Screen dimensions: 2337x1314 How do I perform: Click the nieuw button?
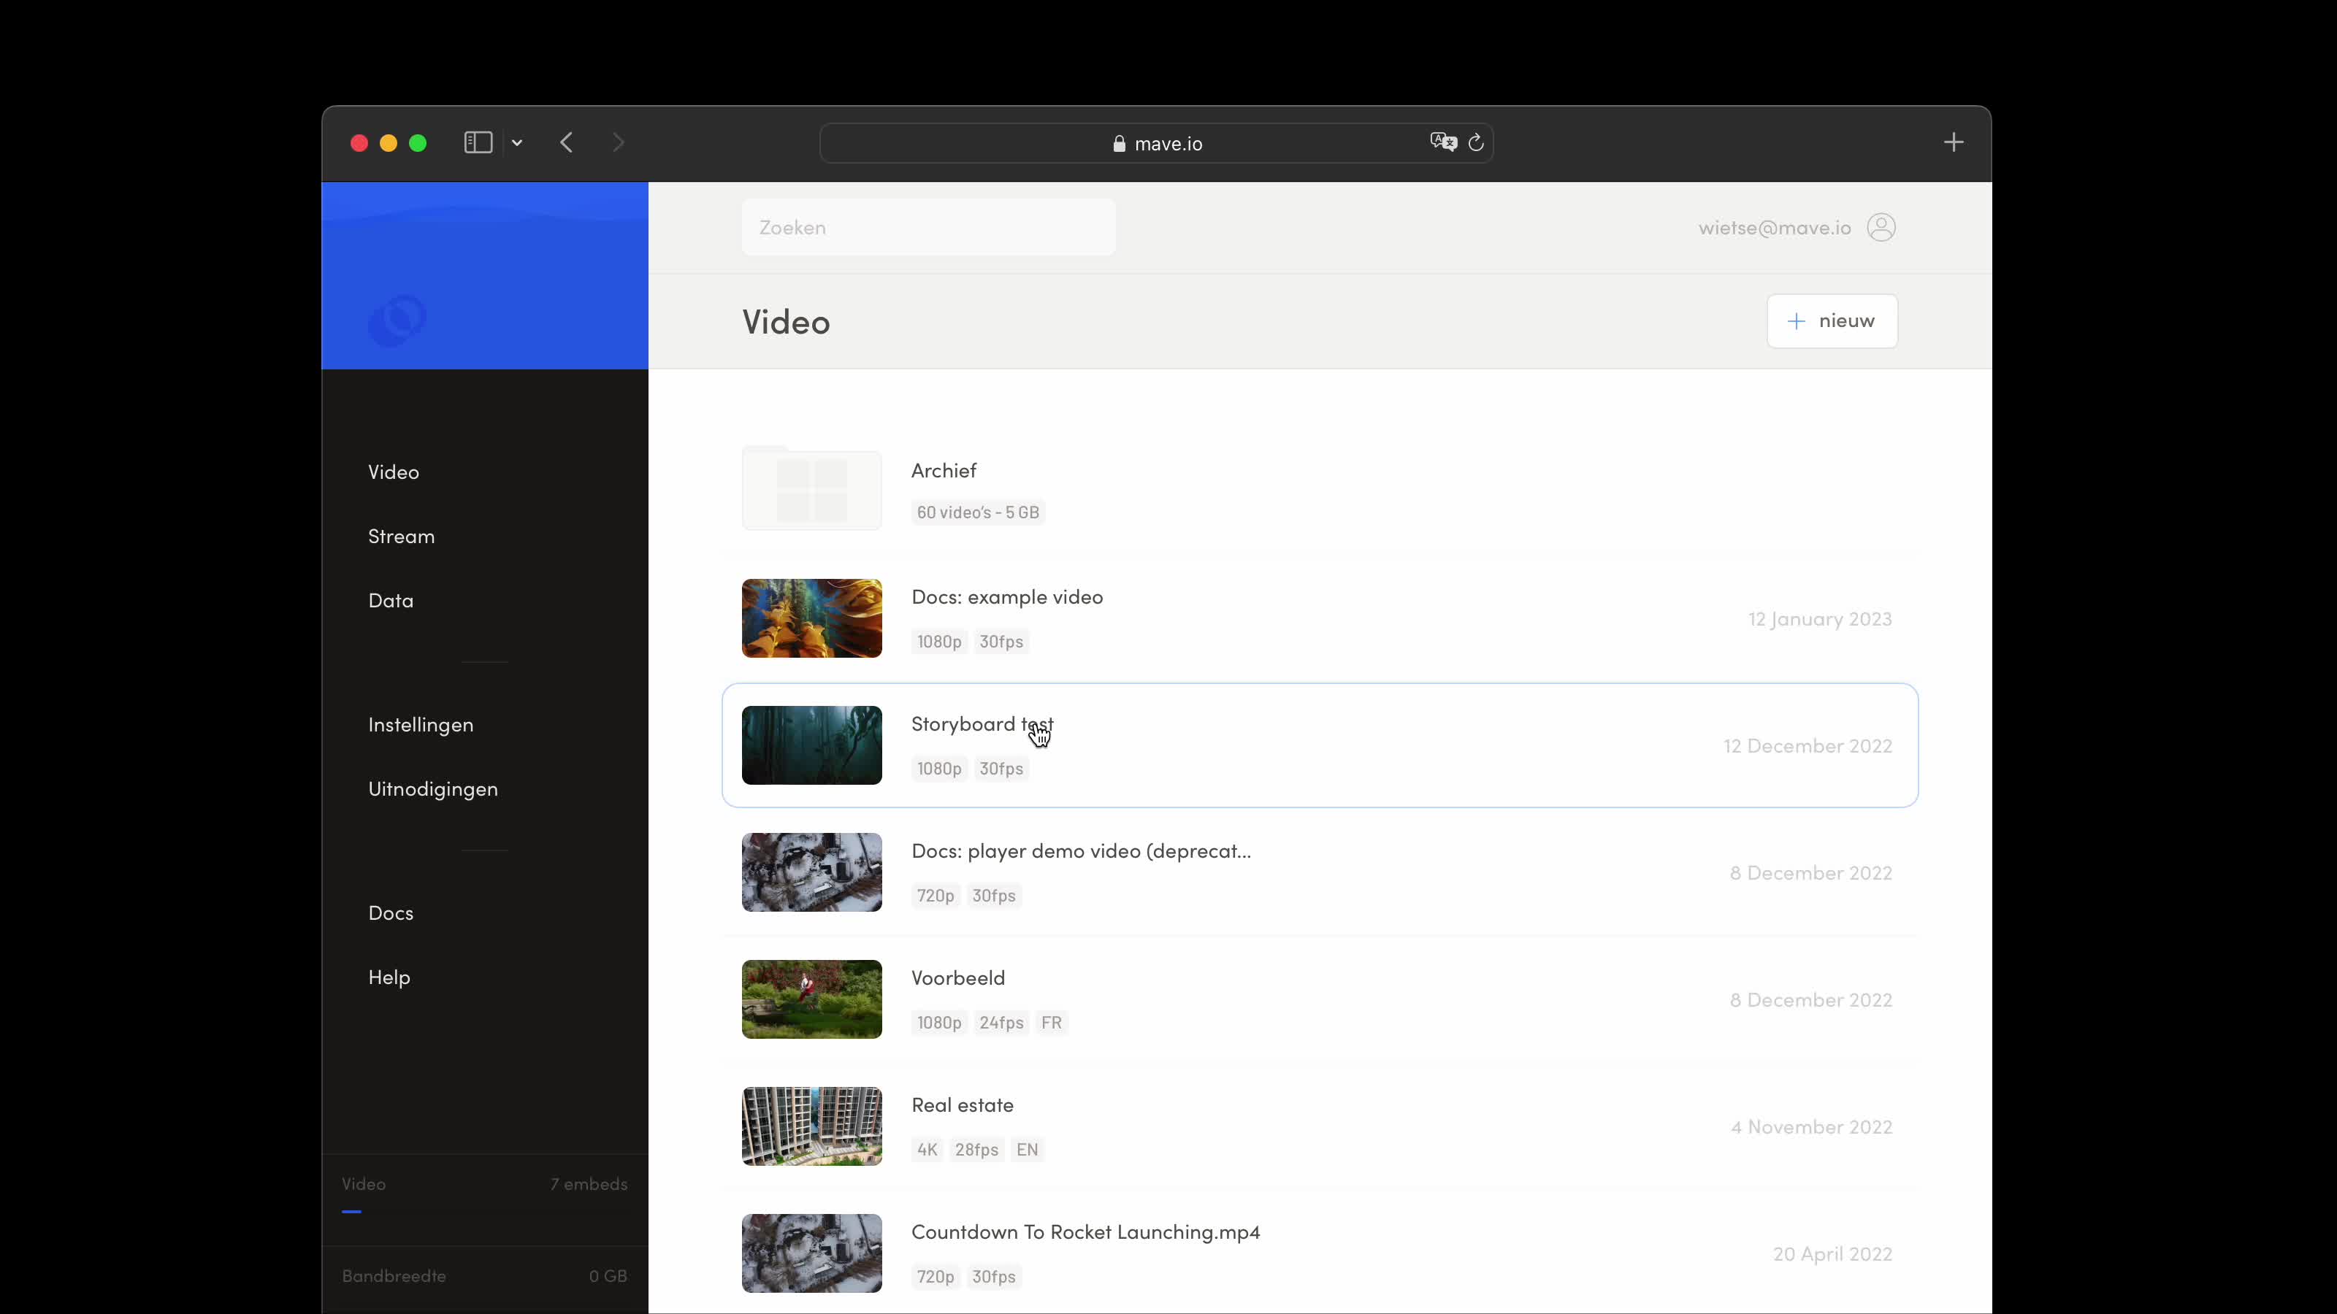(x=1832, y=320)
